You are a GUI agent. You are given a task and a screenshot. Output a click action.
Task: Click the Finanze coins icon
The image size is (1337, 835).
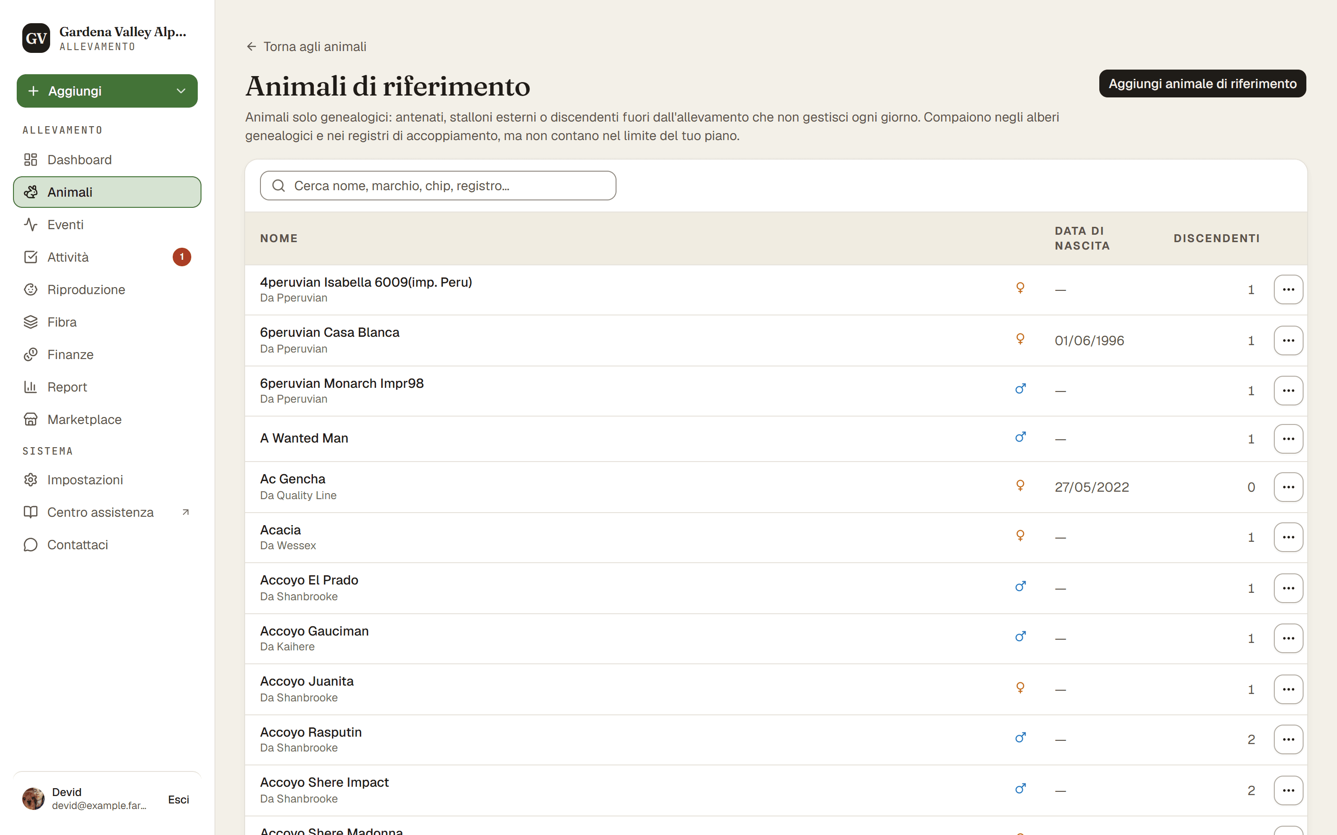30,354
